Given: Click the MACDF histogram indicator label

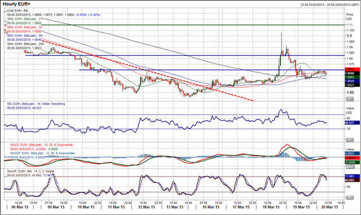Looking at the screenshot, I should point(43,153).
